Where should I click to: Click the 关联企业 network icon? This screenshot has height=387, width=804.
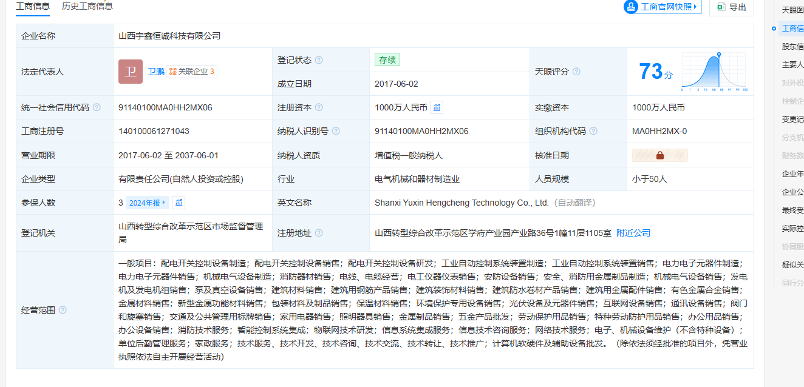coord(173,72)
